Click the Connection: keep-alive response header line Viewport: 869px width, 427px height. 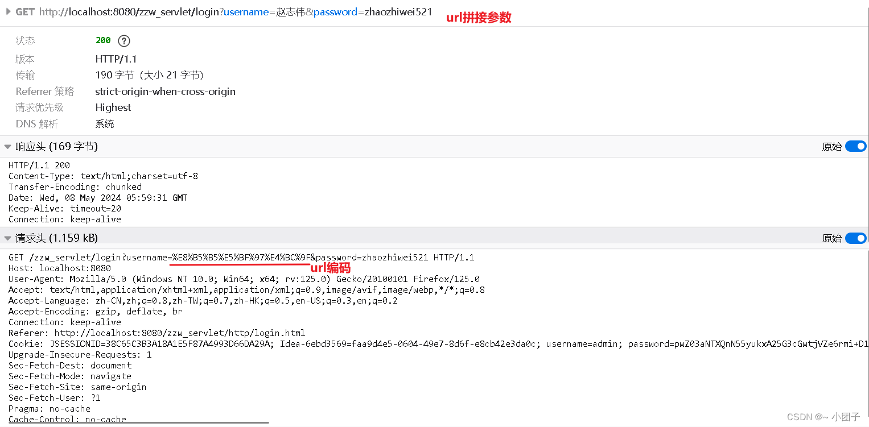coord(65,219)
